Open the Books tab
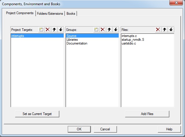Viewport: 185px width, 137px height. pos(71,14)
